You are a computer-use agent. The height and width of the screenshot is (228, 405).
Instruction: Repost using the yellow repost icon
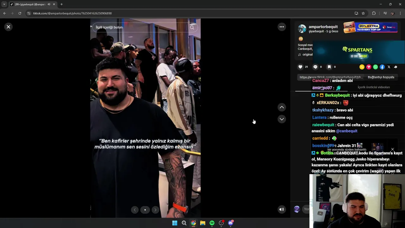[362, 67]
